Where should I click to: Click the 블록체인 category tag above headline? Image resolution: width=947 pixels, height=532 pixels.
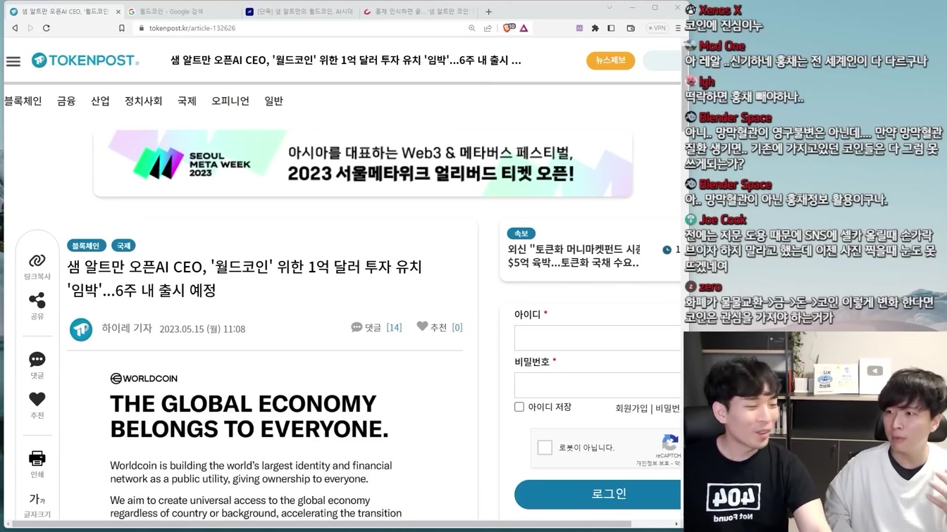click(x=86, y=246)
